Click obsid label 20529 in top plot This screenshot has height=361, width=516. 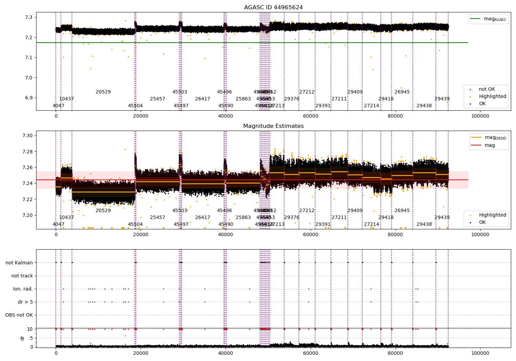[x=103, y=92]
